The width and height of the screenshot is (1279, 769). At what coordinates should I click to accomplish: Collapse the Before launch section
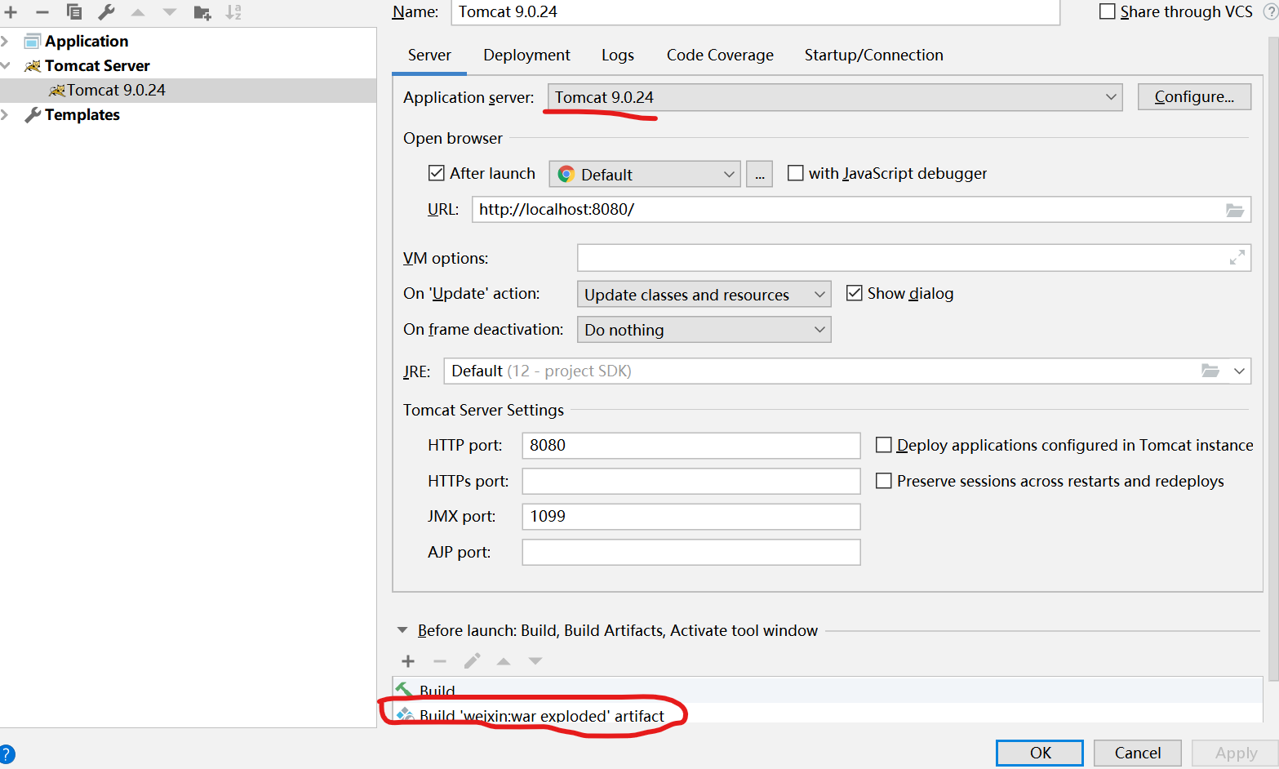(x=402, y=630)
